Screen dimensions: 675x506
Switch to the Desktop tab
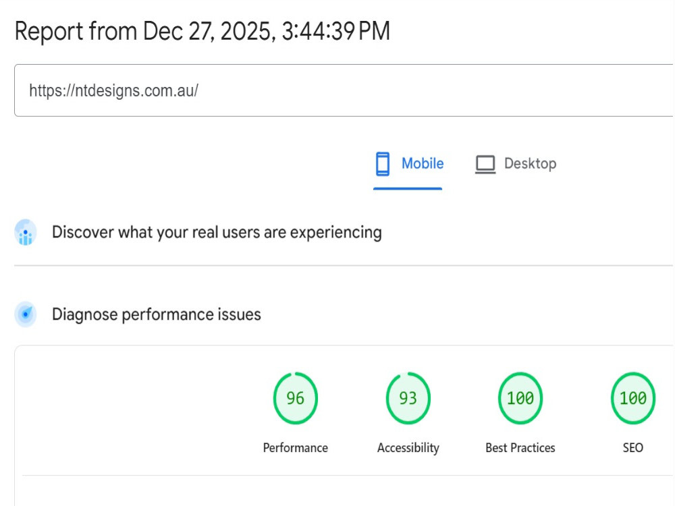coord(515,165)
